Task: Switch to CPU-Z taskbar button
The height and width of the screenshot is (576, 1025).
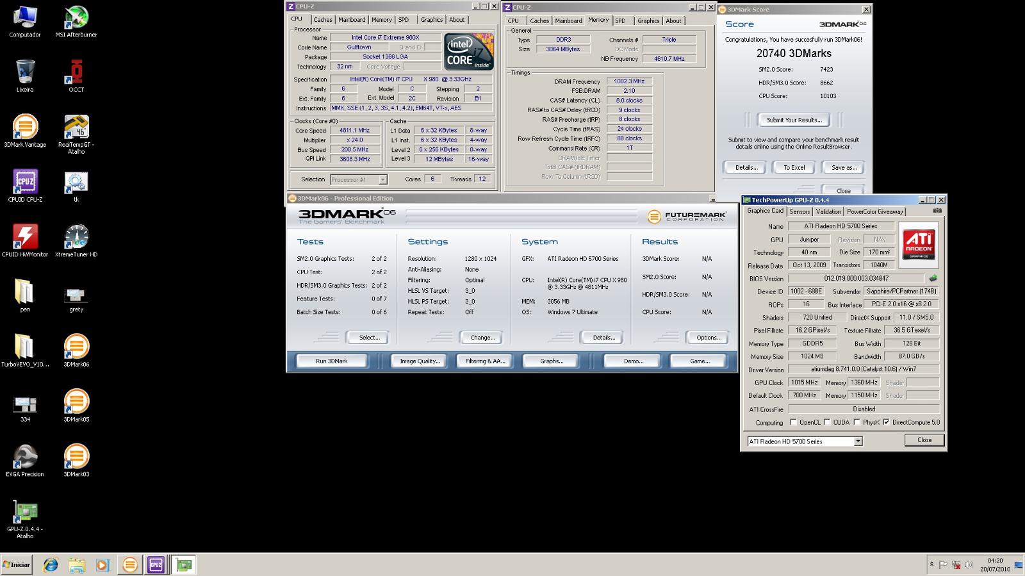Action: click(156, 564)
